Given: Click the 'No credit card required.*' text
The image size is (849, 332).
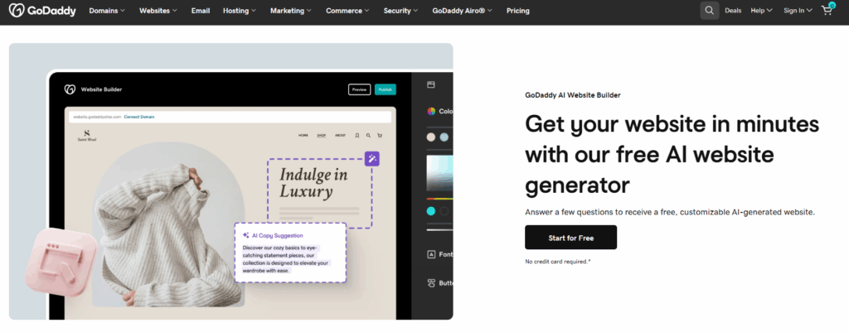Looking at the screenshot, I should pyautogui.click(x=558, y=262).
